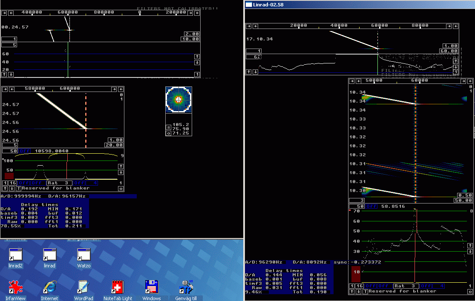Screen dimensions: 475x301
Task: Click down arrow at right edge of left window's wide spectrum
Action: (x=197, y=63)
